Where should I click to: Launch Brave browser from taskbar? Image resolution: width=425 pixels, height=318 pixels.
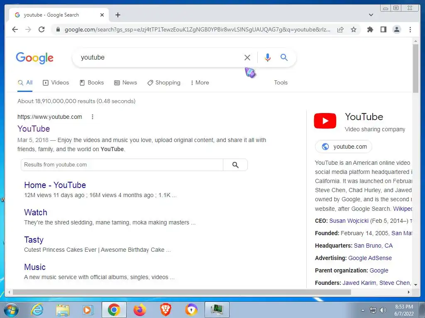coord(165,310)
